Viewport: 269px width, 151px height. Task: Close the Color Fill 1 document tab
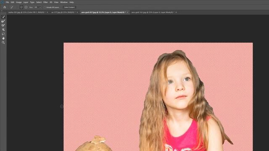point(47,12)
